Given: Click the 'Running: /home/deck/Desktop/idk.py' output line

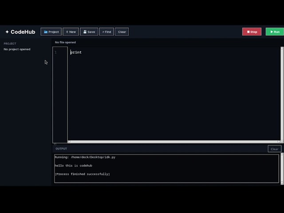Looking at the screenshot, I should click(85, 157).
